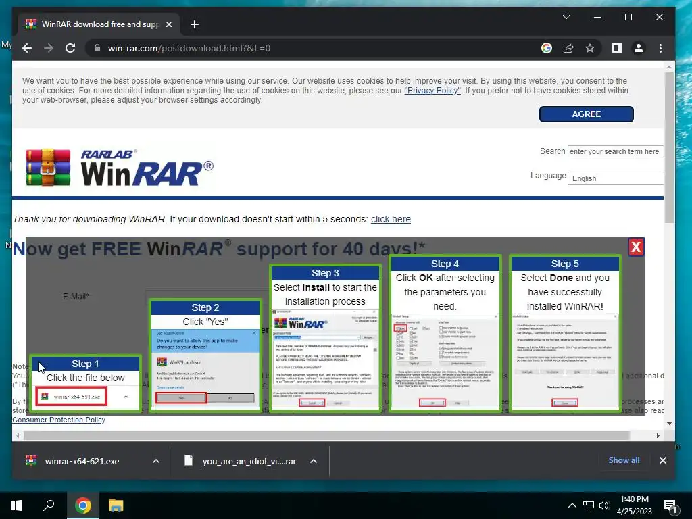The height and width of the screenshot is (519, 692).
Task: Show hidden system tray icons
Action: (572, 505)
